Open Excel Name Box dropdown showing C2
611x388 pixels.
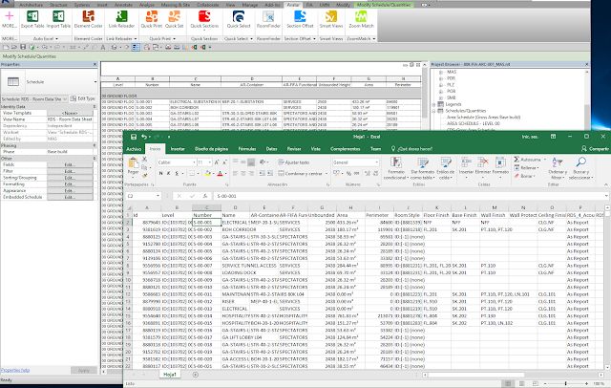pyautogui.click(x=158, y=196)
